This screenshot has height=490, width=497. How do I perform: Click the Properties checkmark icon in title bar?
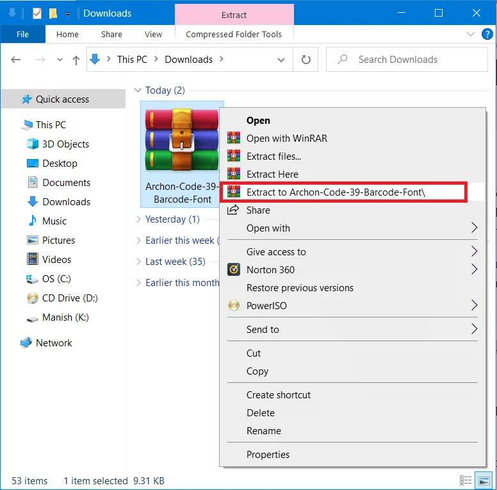[37, 13]
